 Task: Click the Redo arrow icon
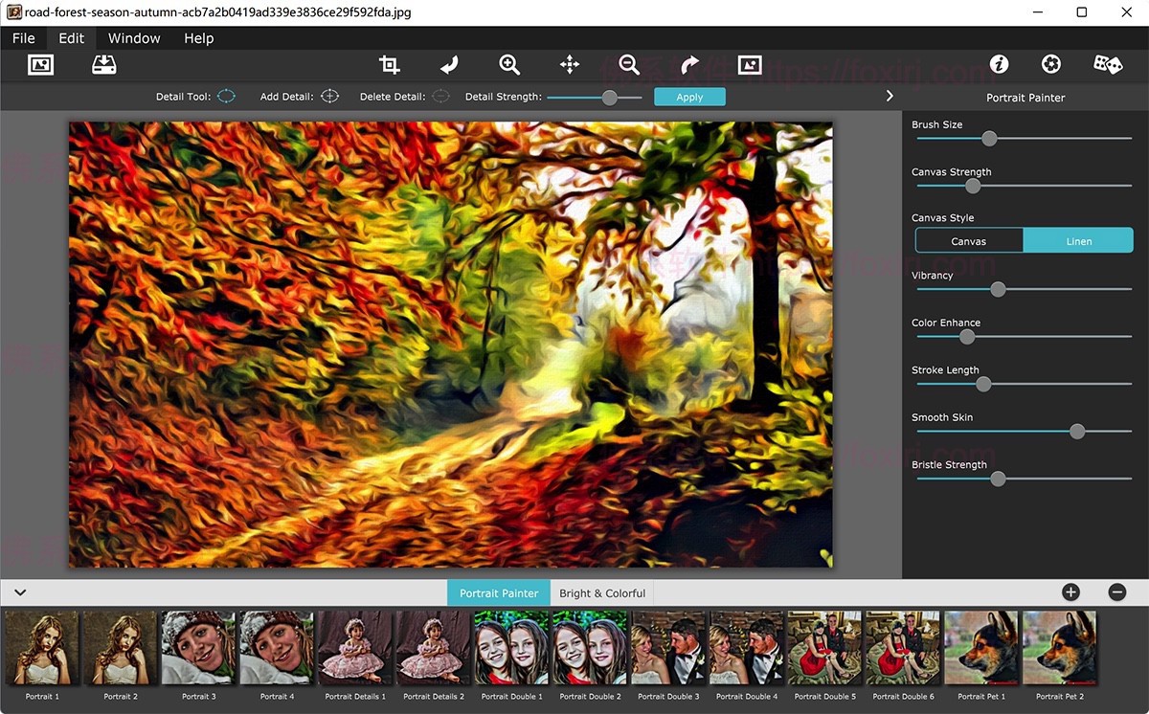coord(688,64)
